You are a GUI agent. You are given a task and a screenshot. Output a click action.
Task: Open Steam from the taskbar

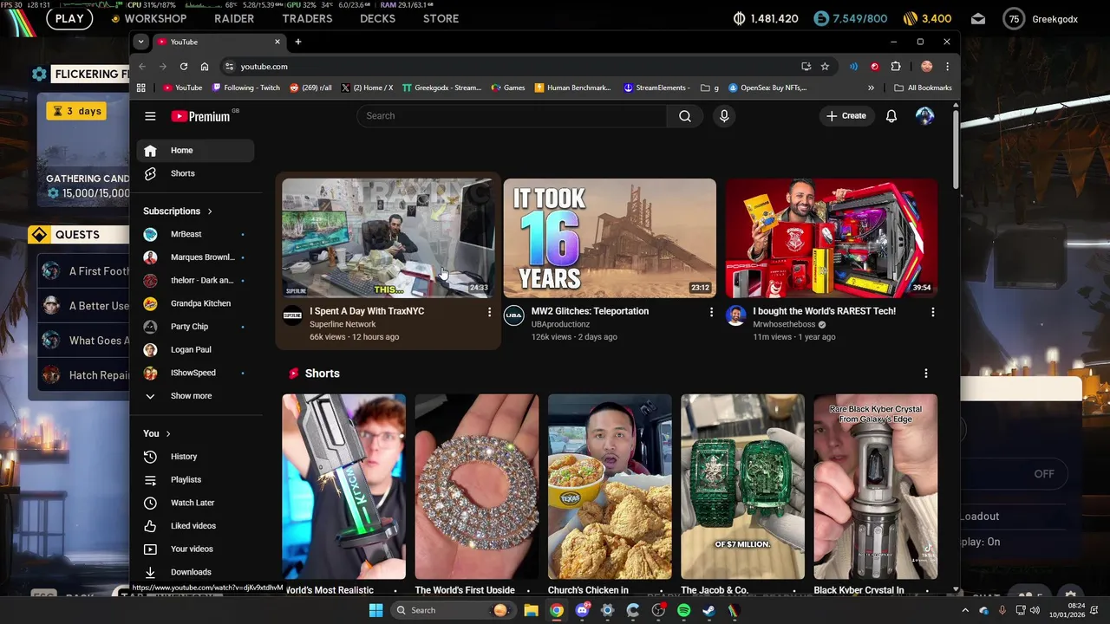point(708,610)
